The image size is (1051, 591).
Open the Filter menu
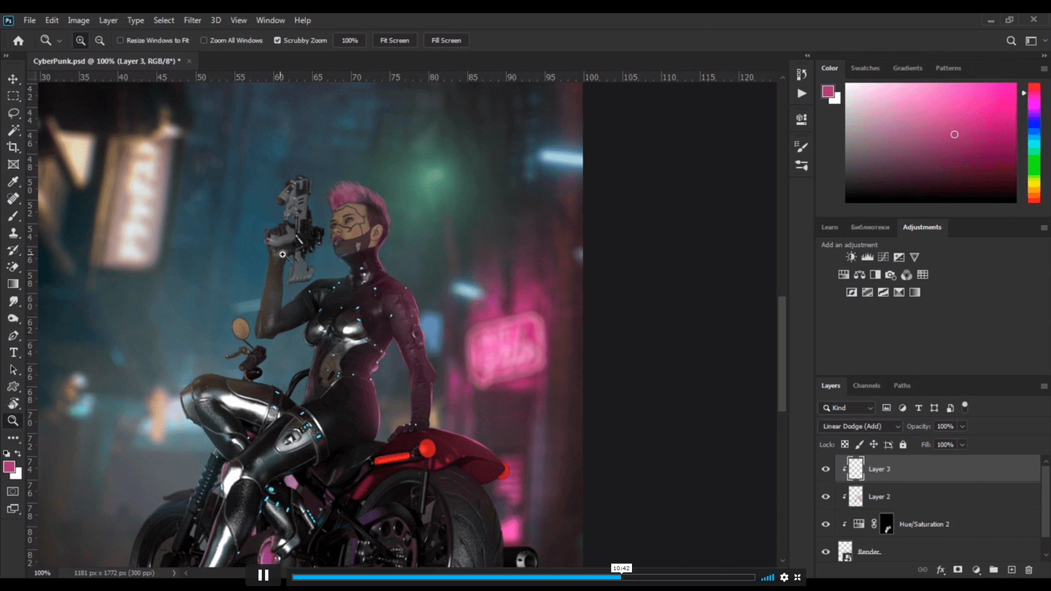192,20
